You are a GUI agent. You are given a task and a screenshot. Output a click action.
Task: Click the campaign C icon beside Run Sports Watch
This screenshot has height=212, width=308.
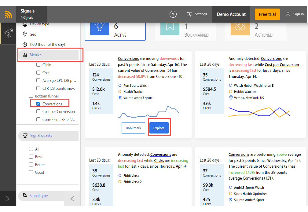coord(120,86)
